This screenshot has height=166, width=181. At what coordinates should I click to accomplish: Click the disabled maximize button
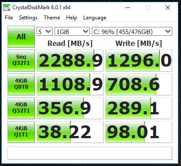[148, 8]
